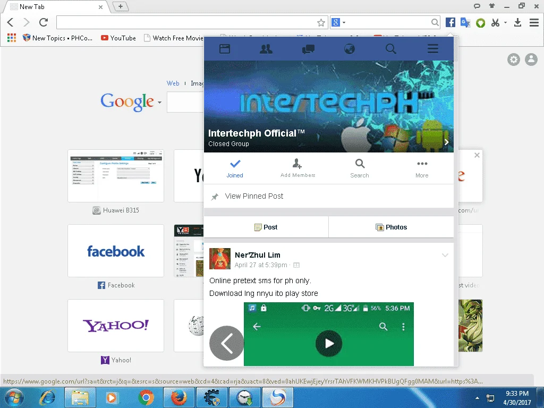The height and width of the screenshot is (408, 544).
Task: Click the Web link on Google page
Action: [x=173, y=83]
